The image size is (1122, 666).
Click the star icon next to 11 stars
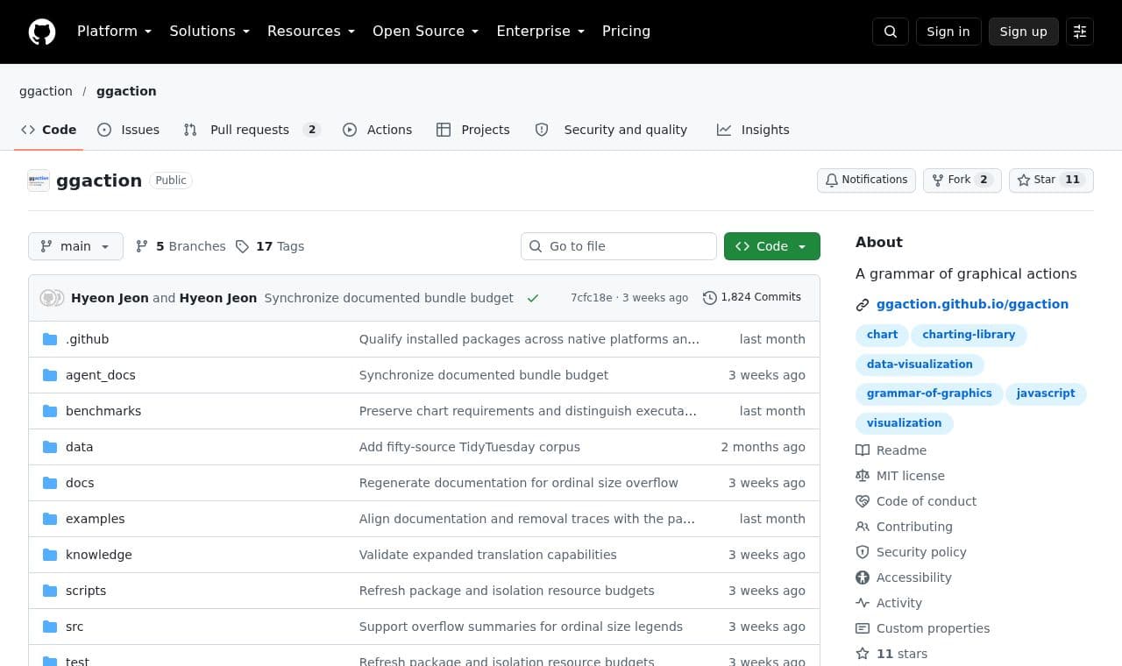point(863,654)
